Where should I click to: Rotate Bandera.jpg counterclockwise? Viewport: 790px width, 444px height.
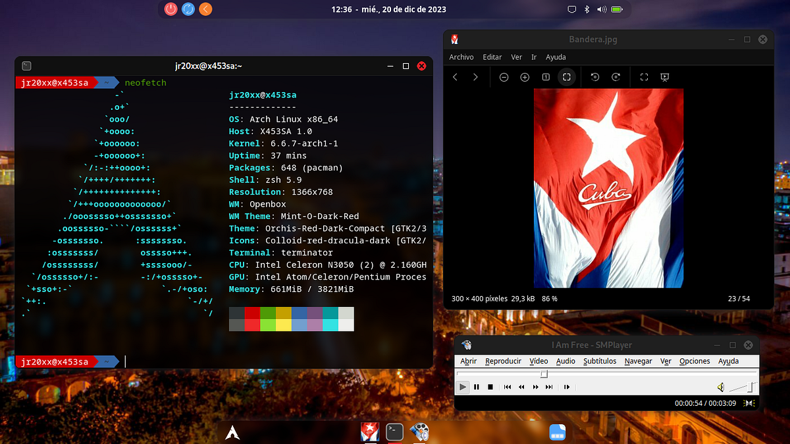click(x=594, y=77)
